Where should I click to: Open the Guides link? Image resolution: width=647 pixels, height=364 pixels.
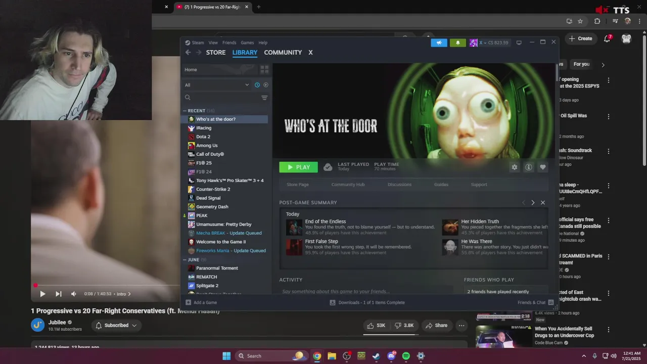(441, 185)
